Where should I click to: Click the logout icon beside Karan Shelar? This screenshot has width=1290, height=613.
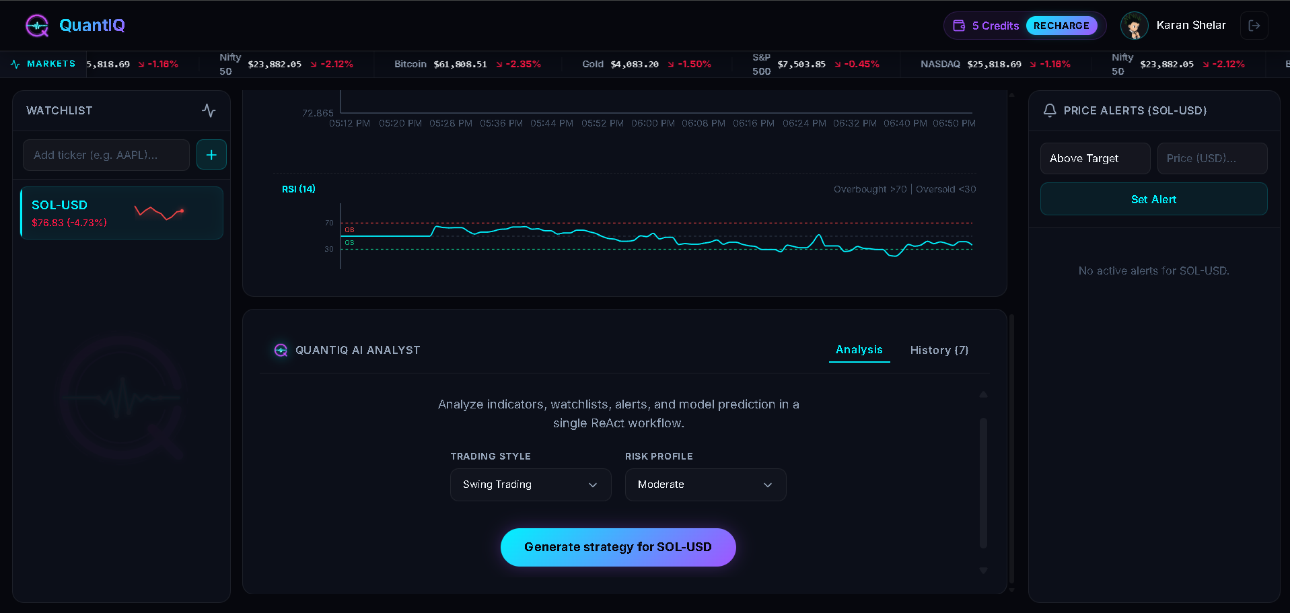(x=1254, y=26)
